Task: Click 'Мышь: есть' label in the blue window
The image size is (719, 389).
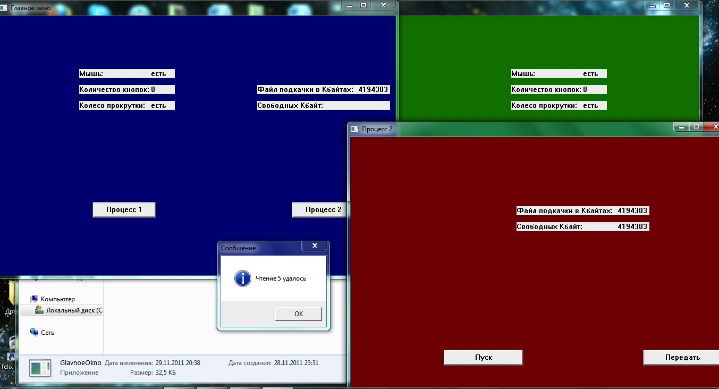Action: [127, 74]
